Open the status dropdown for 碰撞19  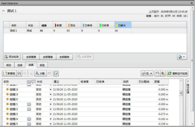(x=51, y=94)
